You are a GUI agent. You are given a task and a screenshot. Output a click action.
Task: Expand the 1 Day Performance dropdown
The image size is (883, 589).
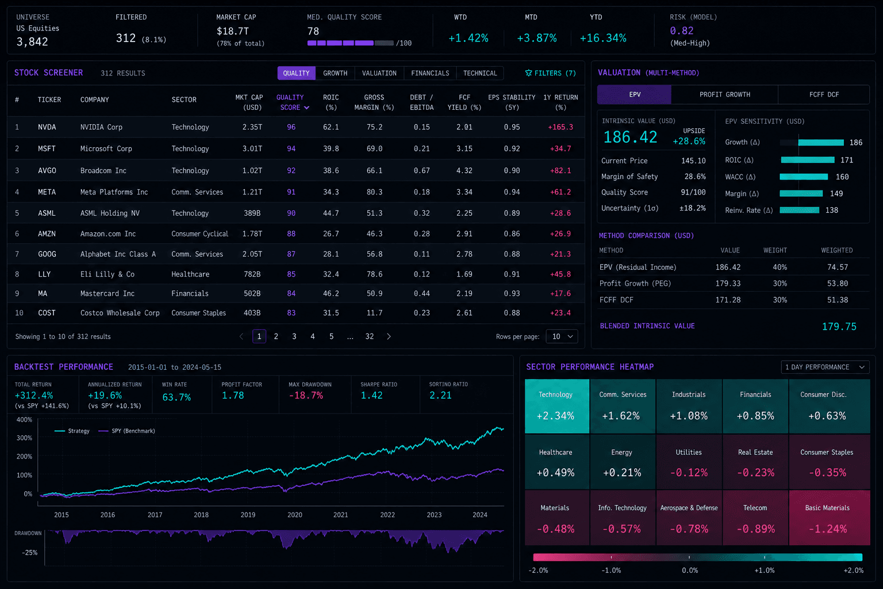(825, 367)
